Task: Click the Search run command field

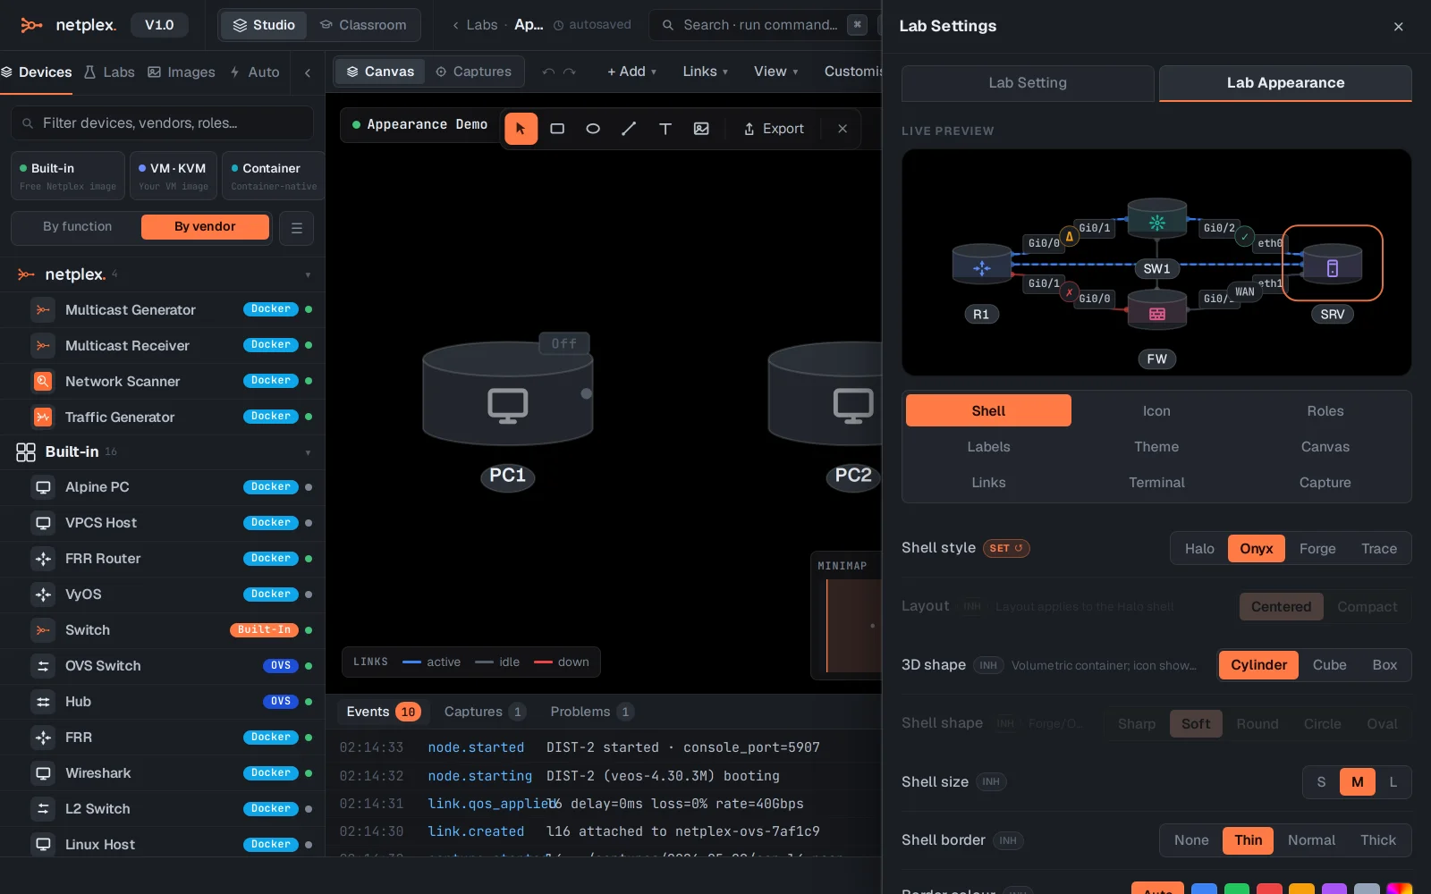Action: [x=765, y=25]
